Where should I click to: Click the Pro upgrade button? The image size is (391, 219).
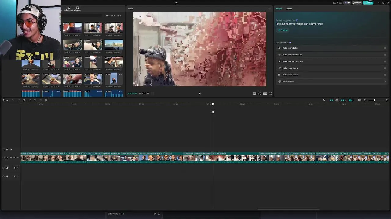(x=347, y=3)
